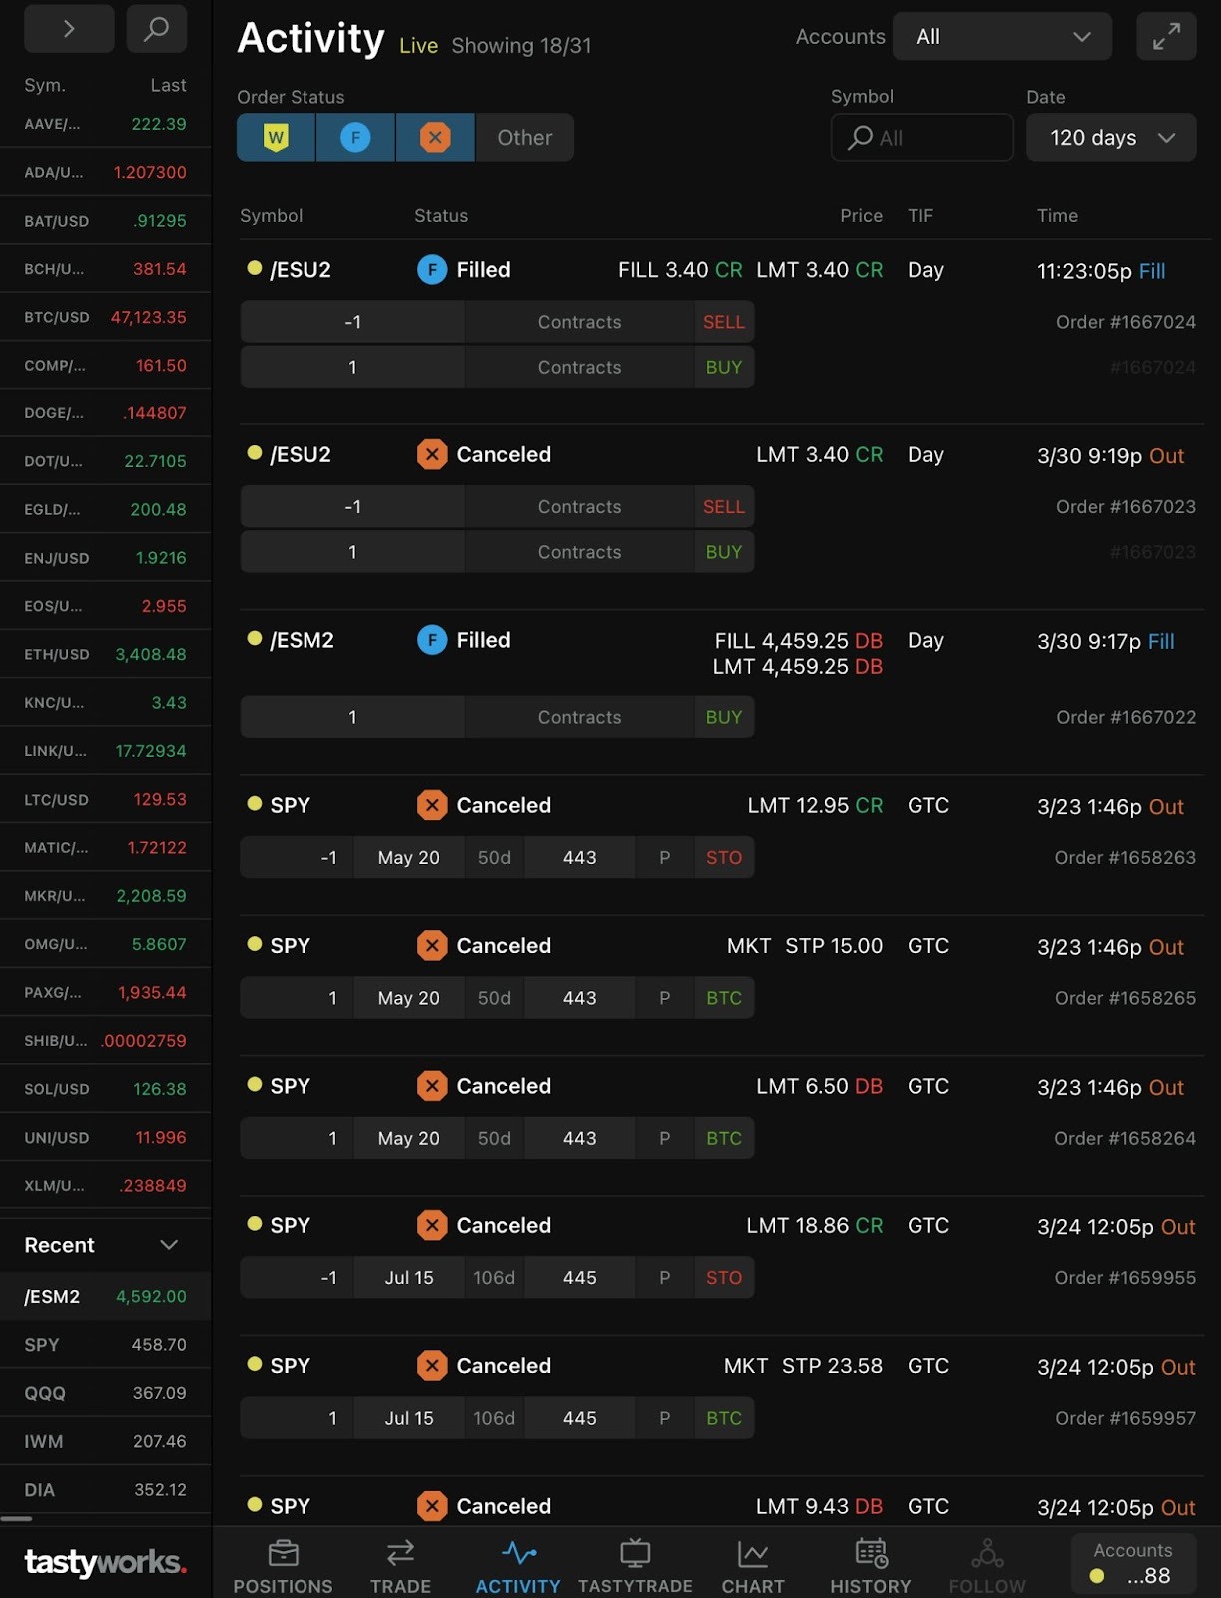Toggle Canceled orders status filter
Viewport: 1221px width, 1598px height.
click(434, 137)
